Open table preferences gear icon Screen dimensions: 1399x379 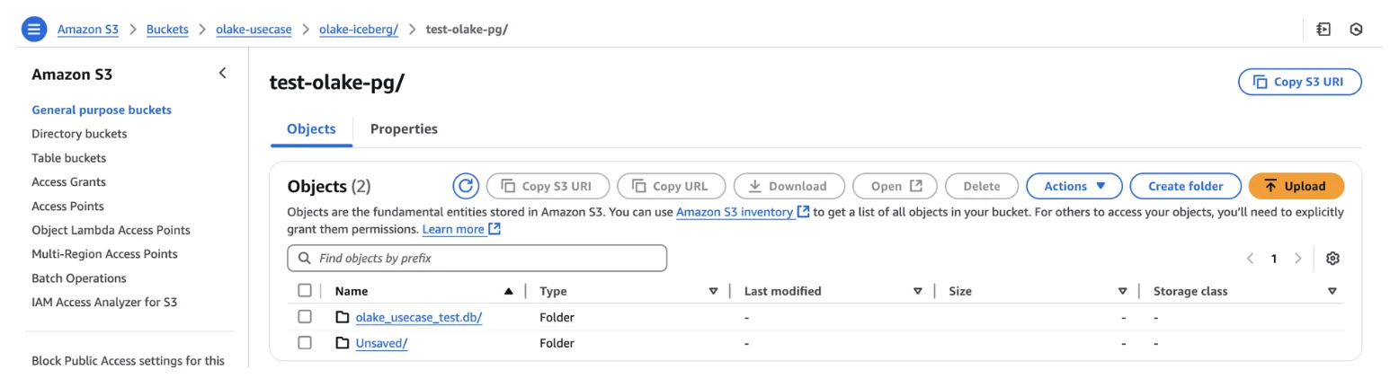tap(1332, 259)
